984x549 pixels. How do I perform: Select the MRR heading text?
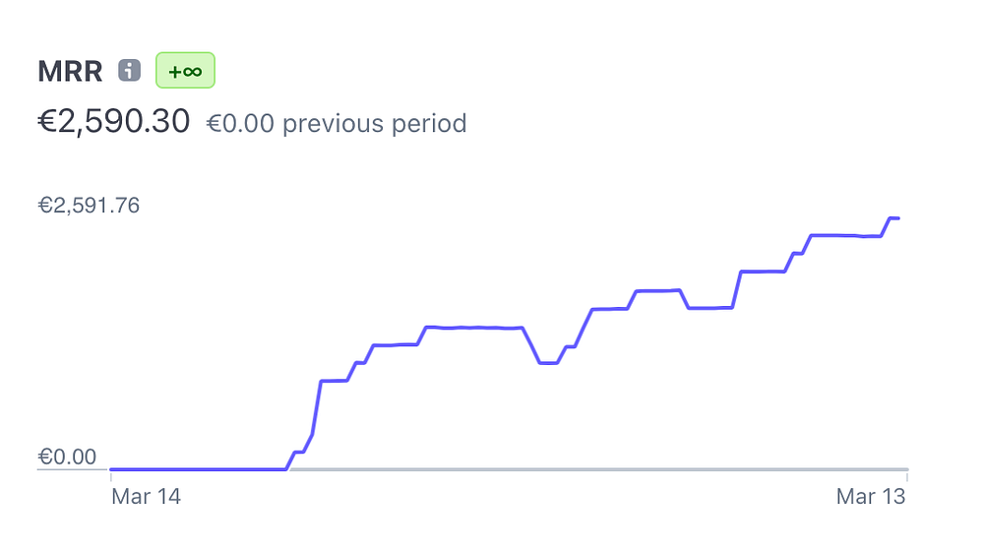(70, 71)
